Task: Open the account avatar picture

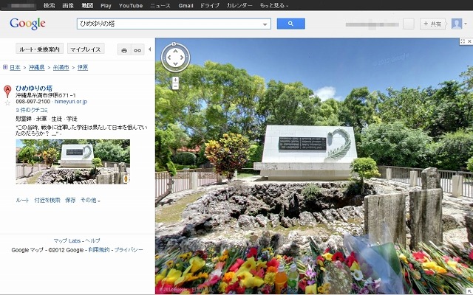Action: [457, 24]
